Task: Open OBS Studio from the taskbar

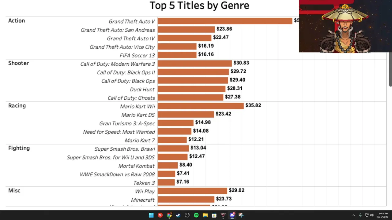Action: [x=187, y=215]
